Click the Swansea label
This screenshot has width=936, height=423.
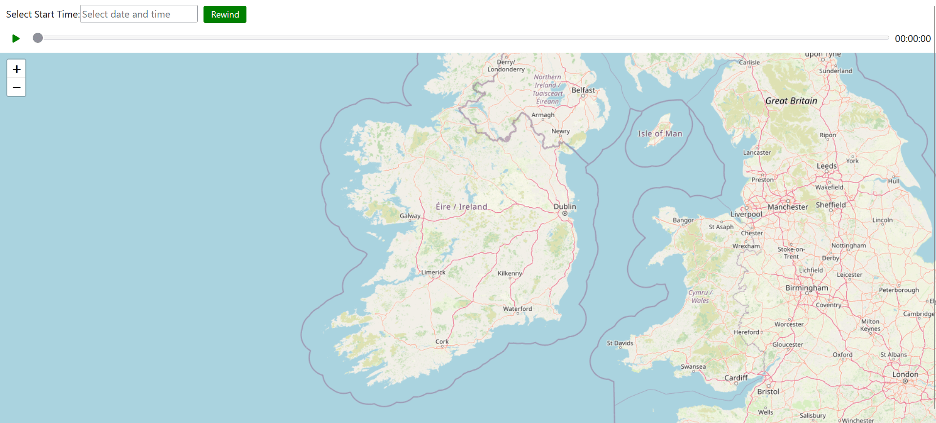click(x=693, y=366)
